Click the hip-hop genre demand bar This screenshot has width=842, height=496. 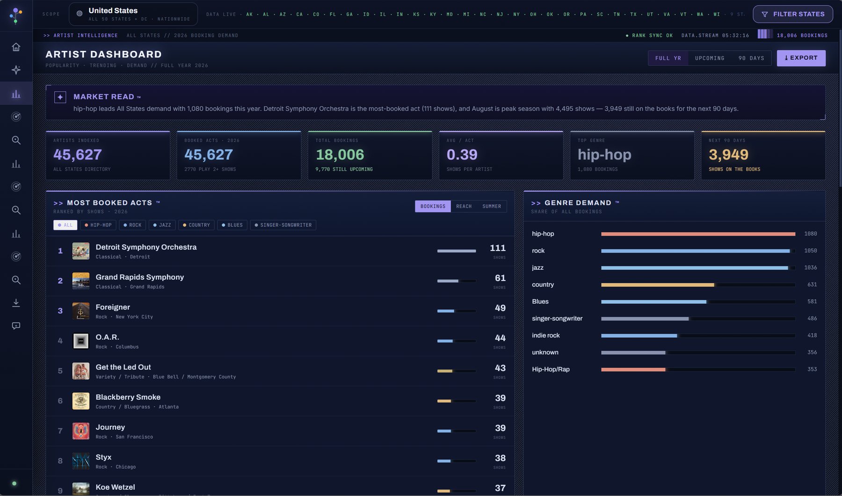pyautogui.click(x=698, y=234)
